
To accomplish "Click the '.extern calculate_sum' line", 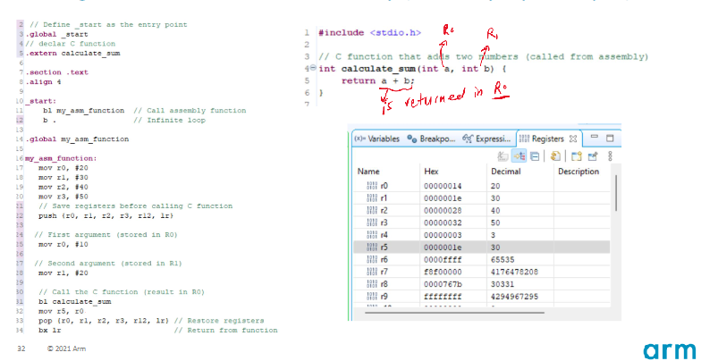I will tap(72, 54).
